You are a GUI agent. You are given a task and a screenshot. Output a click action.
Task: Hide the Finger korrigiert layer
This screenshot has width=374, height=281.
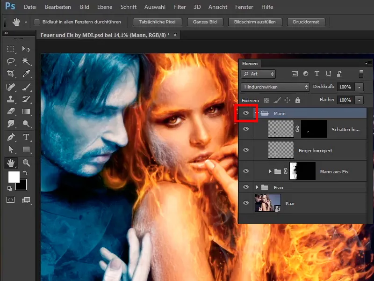coord(246,150)
